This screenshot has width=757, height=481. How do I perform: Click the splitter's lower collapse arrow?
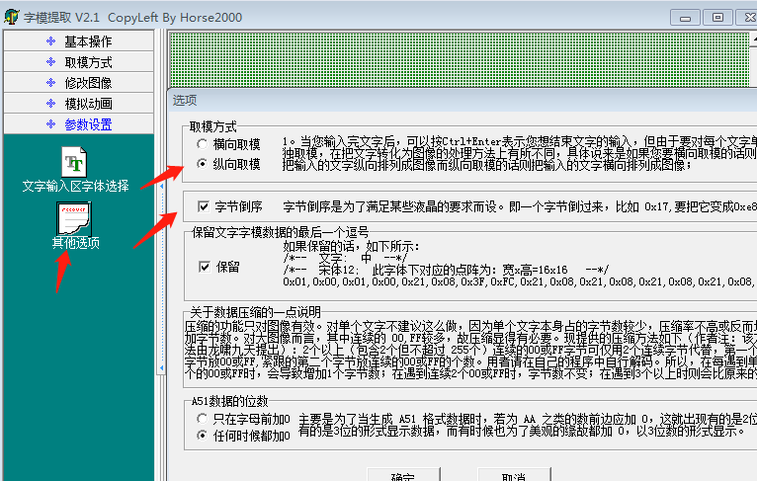(x=162, y=368)
